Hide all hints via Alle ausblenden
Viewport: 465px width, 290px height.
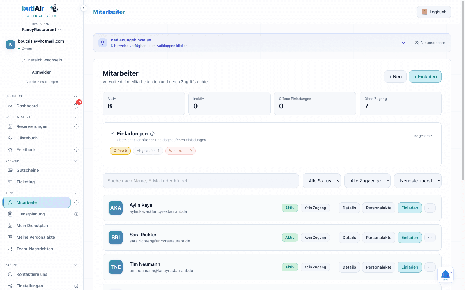(430, 43)
